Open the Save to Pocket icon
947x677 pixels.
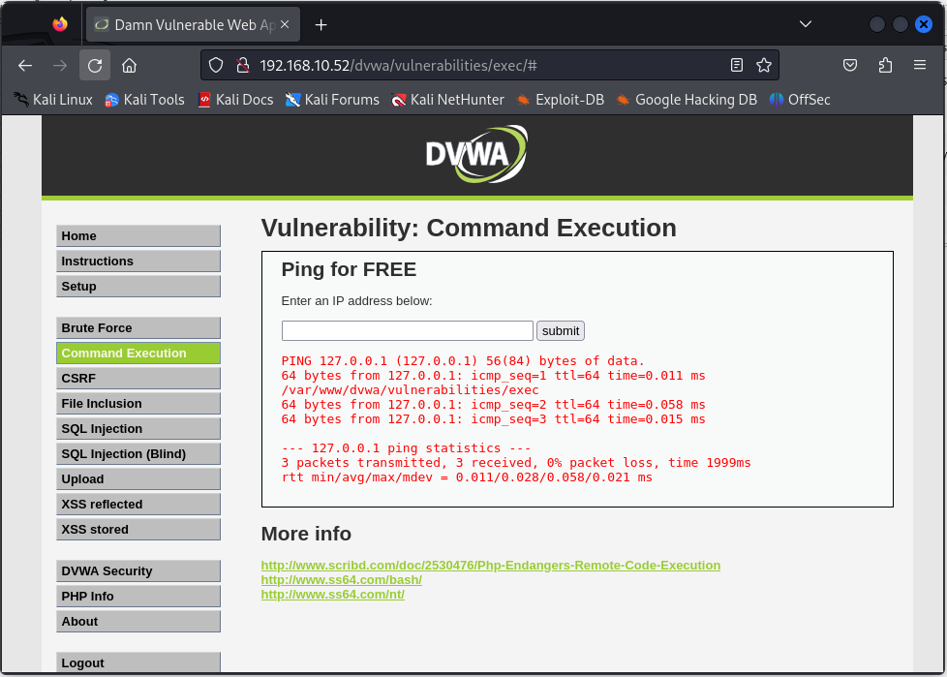850,65
